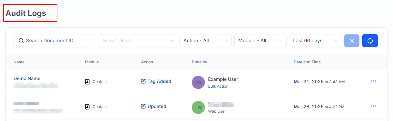Refresh the audit logs list
This screenshot has height=121, width=393.
pos(370,41)
